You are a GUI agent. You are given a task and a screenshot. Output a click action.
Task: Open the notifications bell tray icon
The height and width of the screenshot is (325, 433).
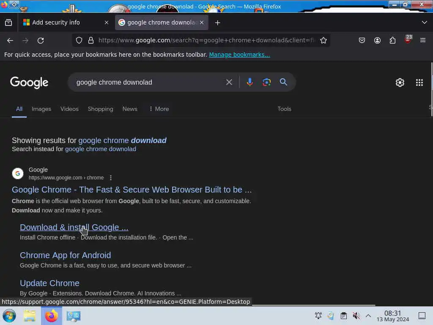(318, 316)
